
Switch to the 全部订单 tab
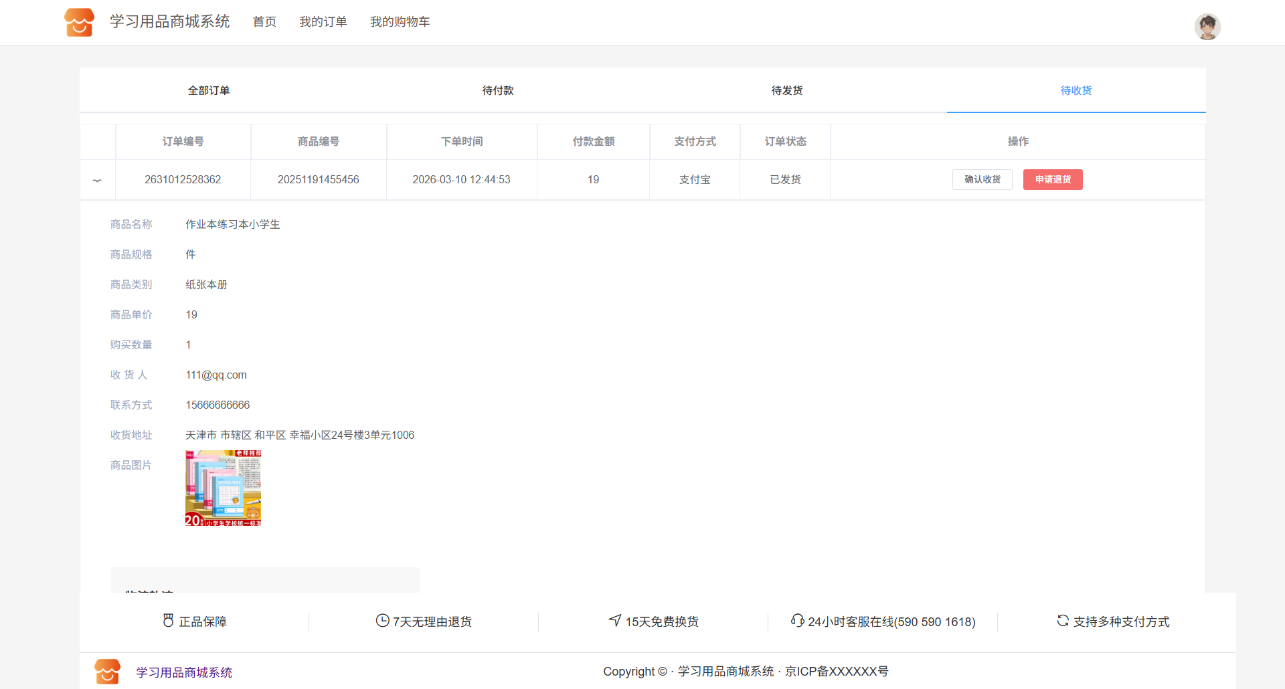coord(209,90)
